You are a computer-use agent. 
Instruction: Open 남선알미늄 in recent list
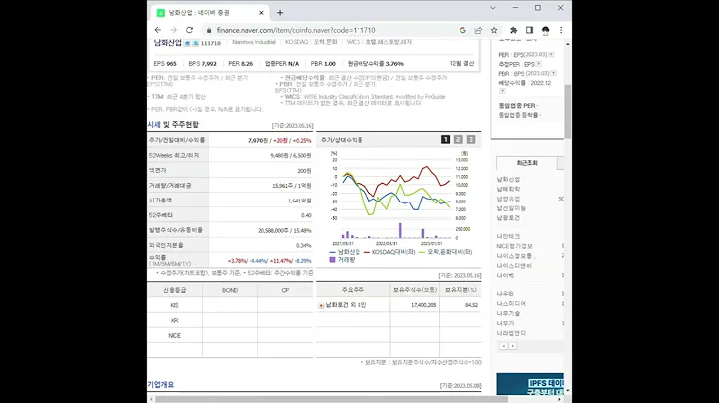[x=511, y=208]
